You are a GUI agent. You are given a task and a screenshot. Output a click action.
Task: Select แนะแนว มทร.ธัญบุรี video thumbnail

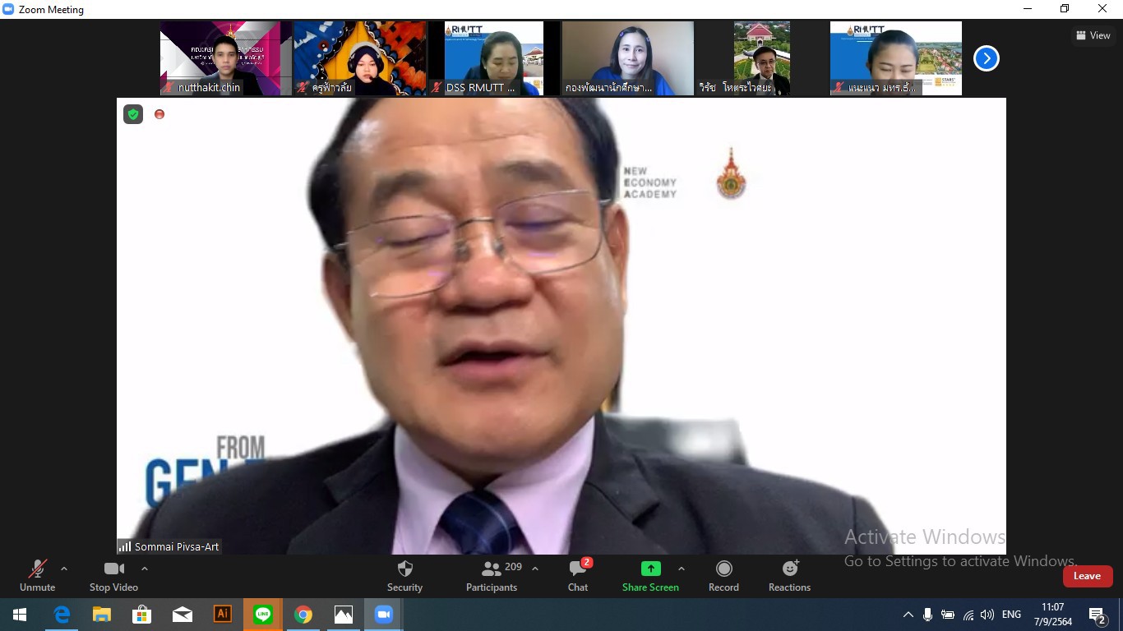point(896,58)
